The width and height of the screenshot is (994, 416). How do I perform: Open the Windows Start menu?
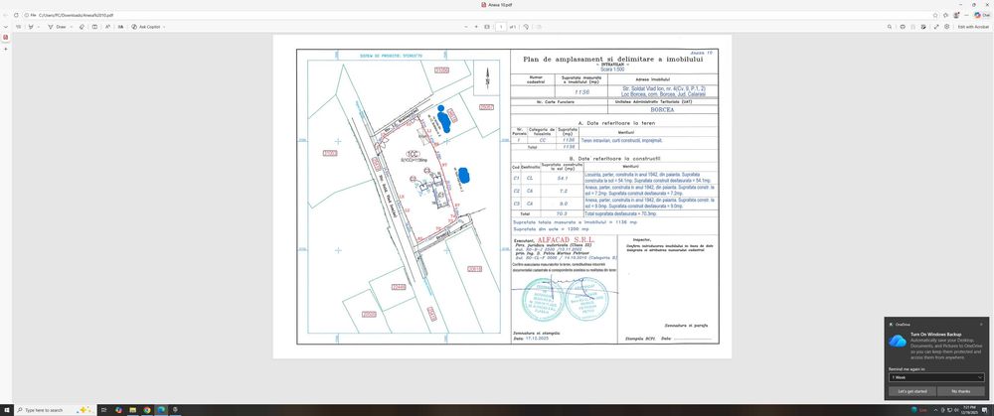[x=5, y=410]
